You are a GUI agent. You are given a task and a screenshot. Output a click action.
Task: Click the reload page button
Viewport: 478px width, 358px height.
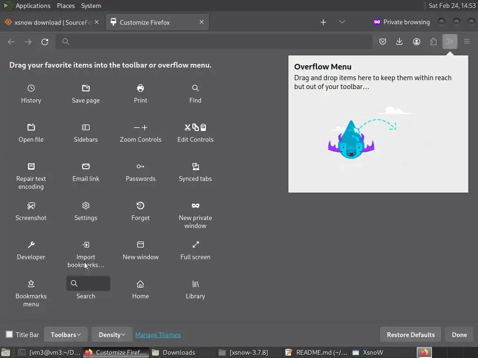point(45,41)
